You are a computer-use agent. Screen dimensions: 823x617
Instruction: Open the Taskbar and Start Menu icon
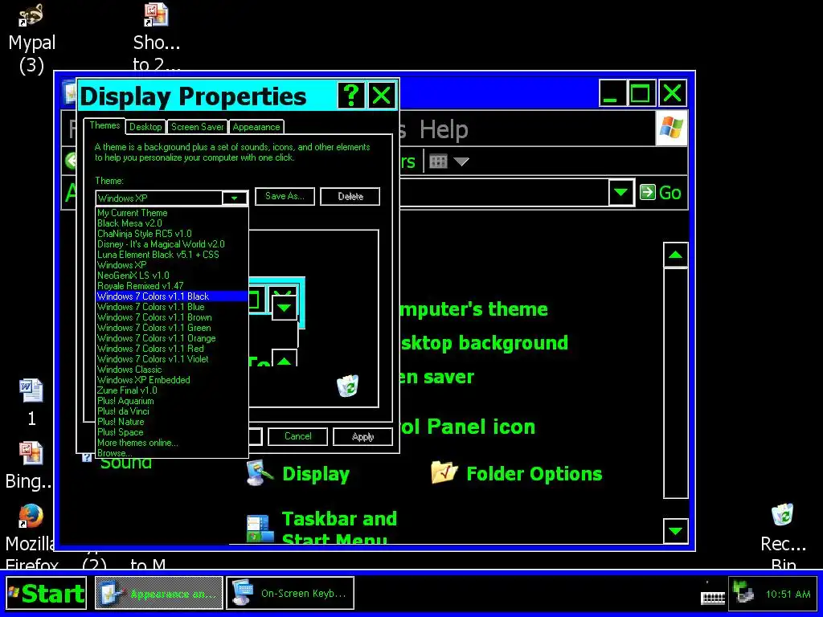point(321,529)
